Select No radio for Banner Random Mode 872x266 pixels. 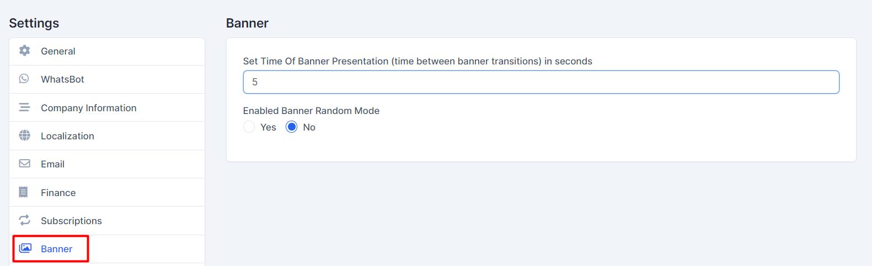pyautogui.click(x=292, y=127)
